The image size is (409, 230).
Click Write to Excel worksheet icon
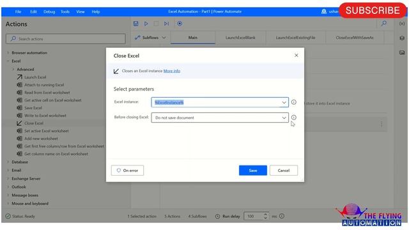(x=20, y=116)
